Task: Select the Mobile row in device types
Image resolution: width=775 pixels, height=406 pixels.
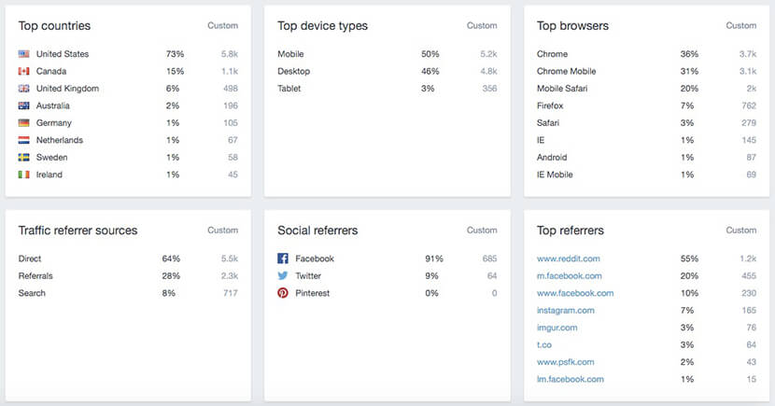Action: (290, 54)
